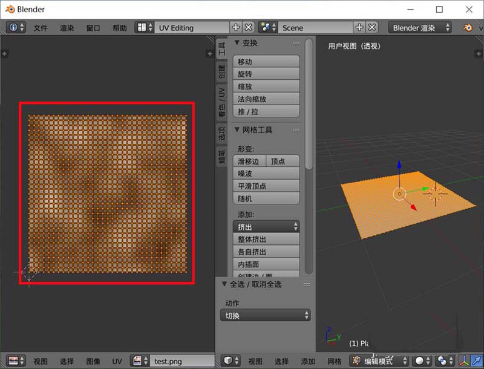Screen dimensions: 484x369
Task: Click the pivot point selector icon
Action: 445,361
